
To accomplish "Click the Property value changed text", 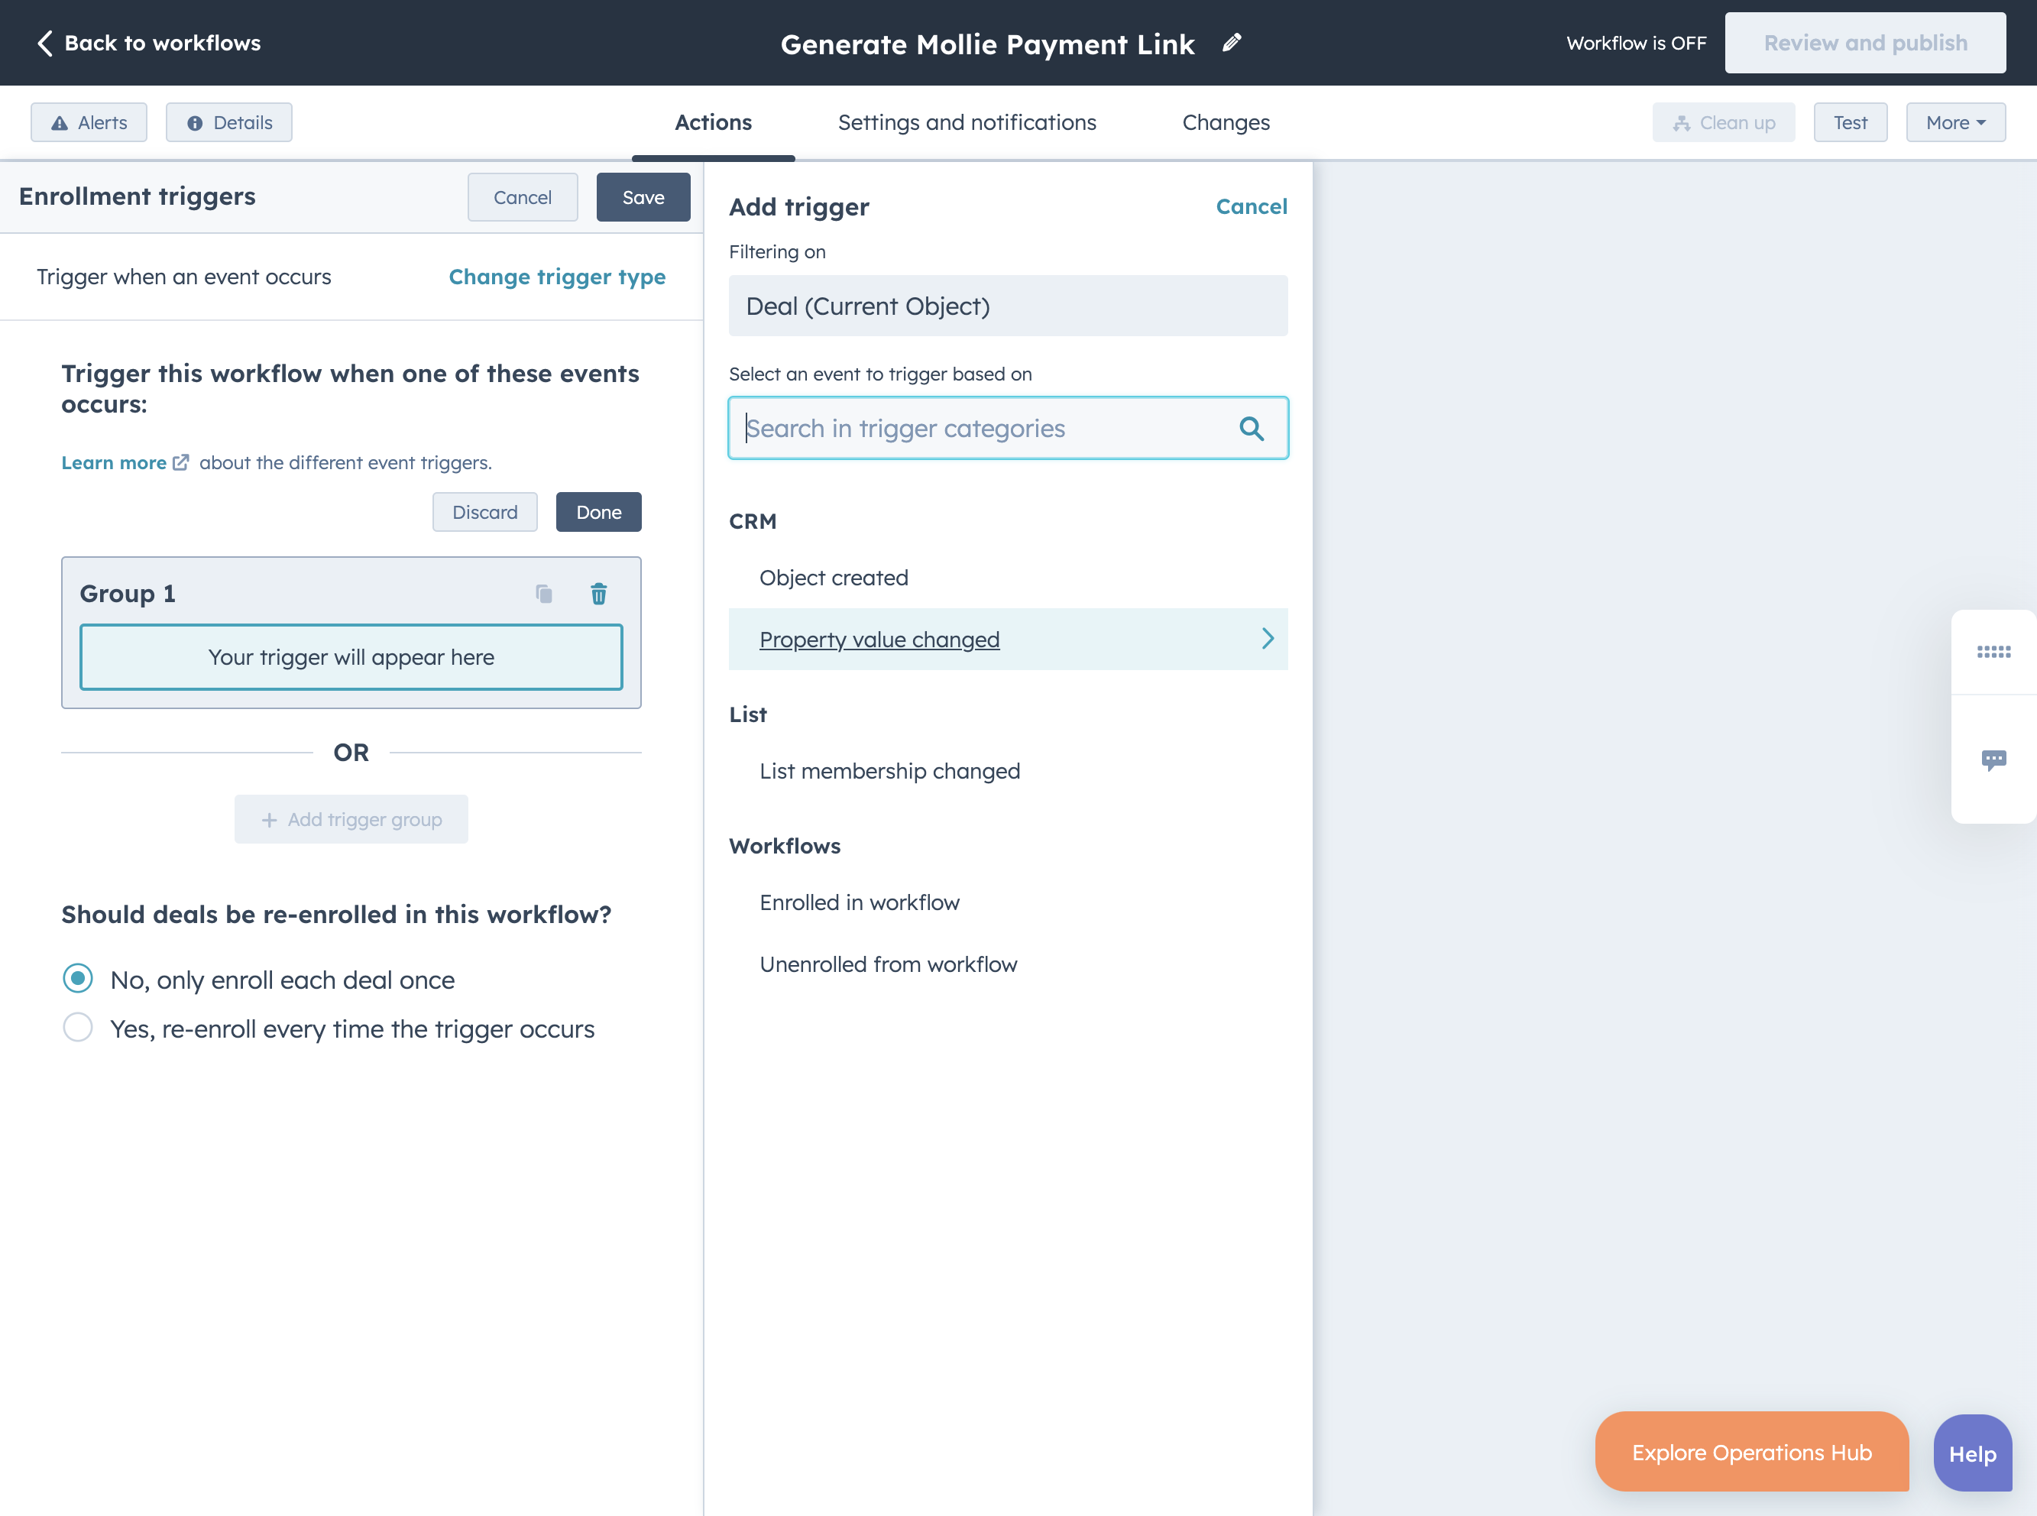I will point(879,640).
